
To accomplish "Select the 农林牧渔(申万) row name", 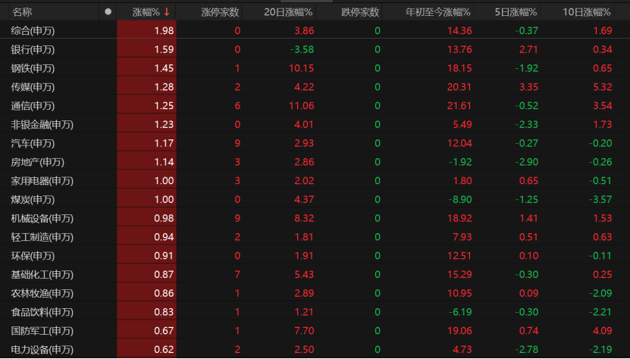I will [42, 294].
